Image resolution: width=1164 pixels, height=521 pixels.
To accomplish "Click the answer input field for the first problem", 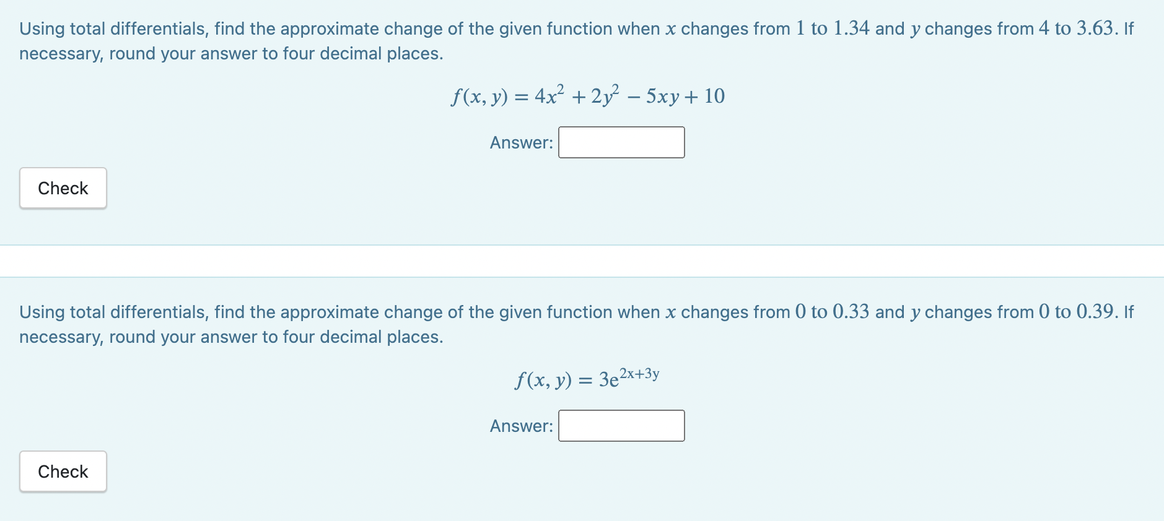I will pos(621,142).
